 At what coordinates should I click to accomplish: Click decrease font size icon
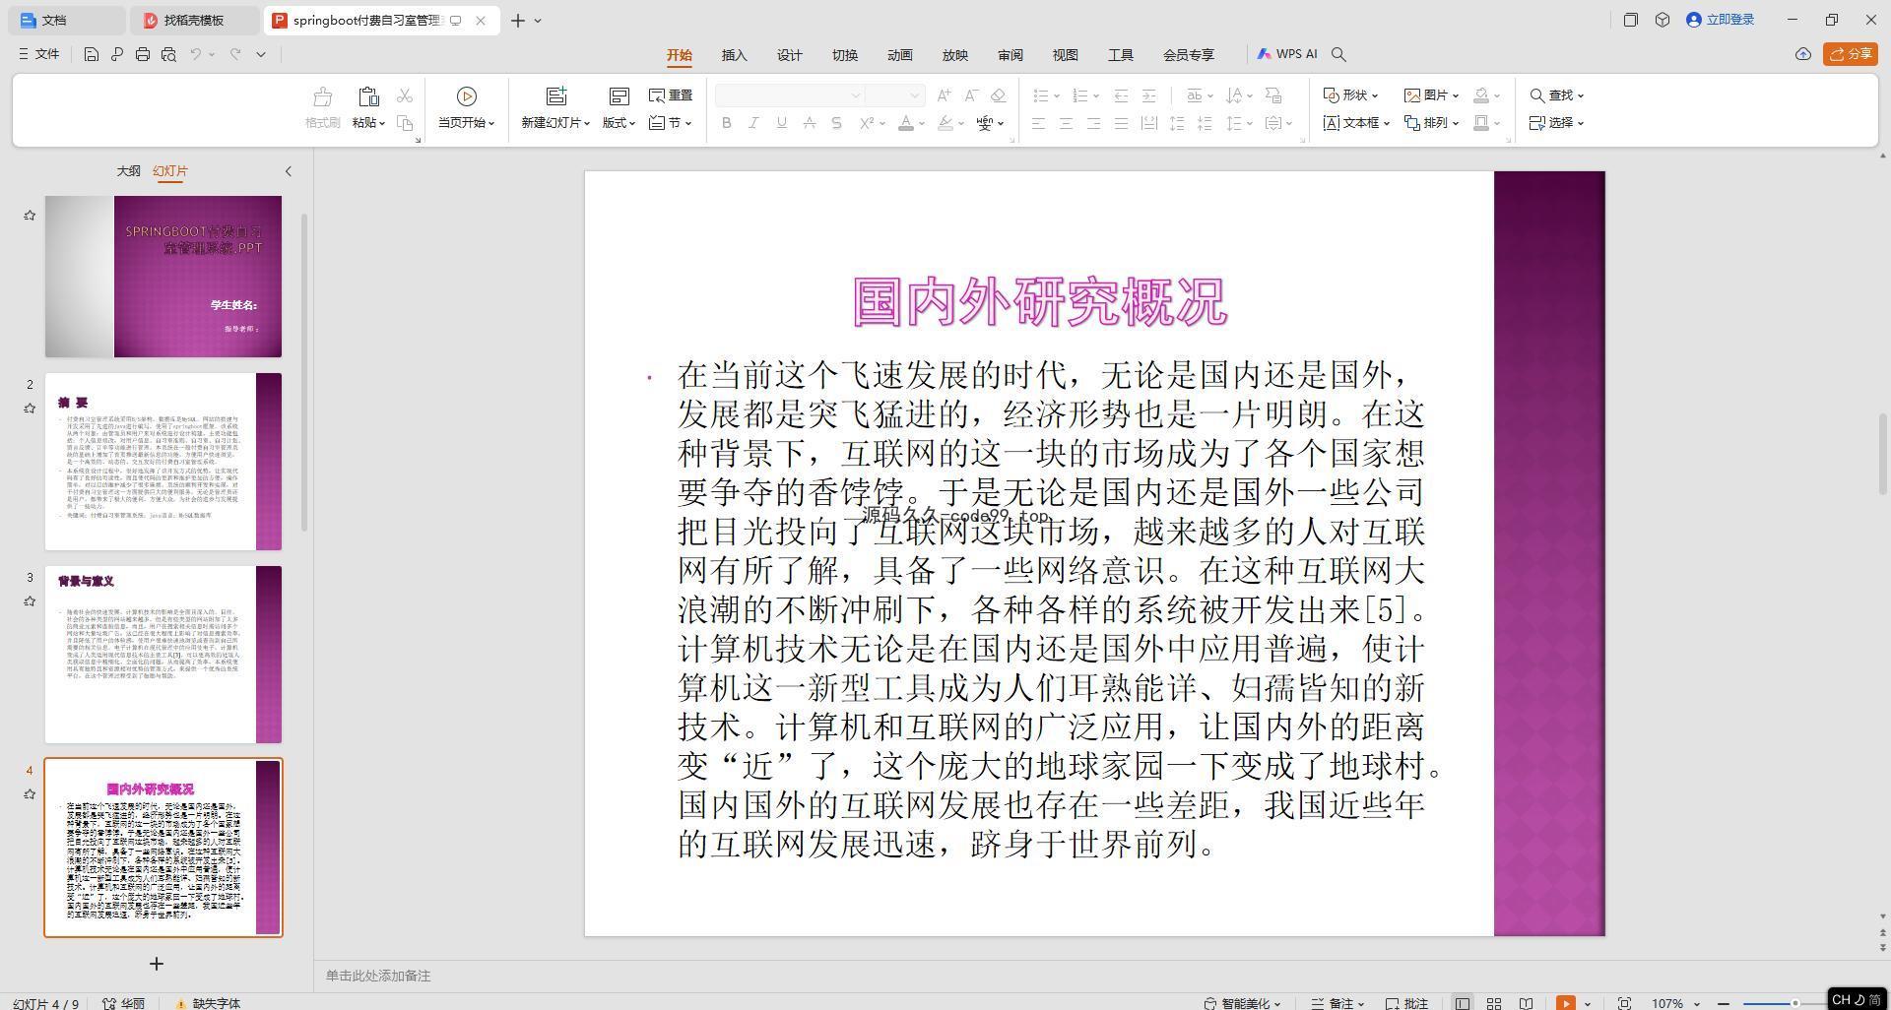(x=971, y=95)
